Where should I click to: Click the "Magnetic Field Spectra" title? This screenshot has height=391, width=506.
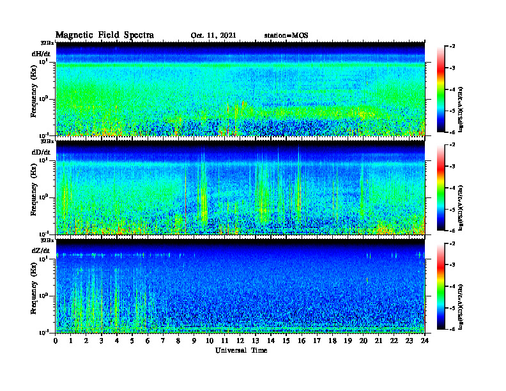105,35
